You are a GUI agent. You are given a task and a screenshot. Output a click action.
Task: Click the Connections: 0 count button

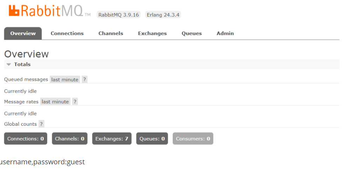click(x=26, y=139)
